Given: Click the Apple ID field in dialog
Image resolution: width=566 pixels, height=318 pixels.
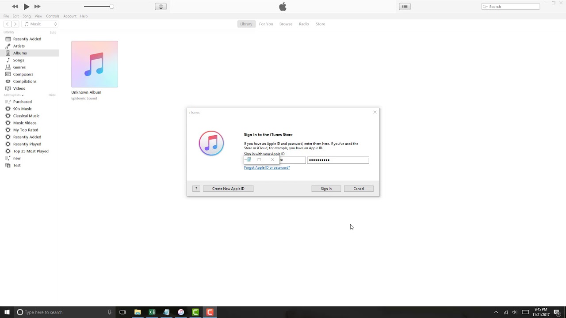Looking at the screenshot, I should (x=275, y=160).
